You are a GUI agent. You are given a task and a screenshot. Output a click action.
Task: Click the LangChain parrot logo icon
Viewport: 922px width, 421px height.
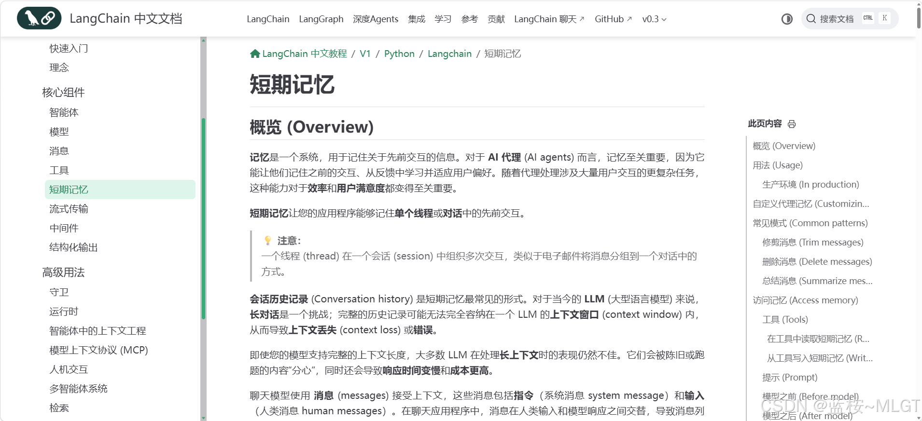click(x=39, y=18)
